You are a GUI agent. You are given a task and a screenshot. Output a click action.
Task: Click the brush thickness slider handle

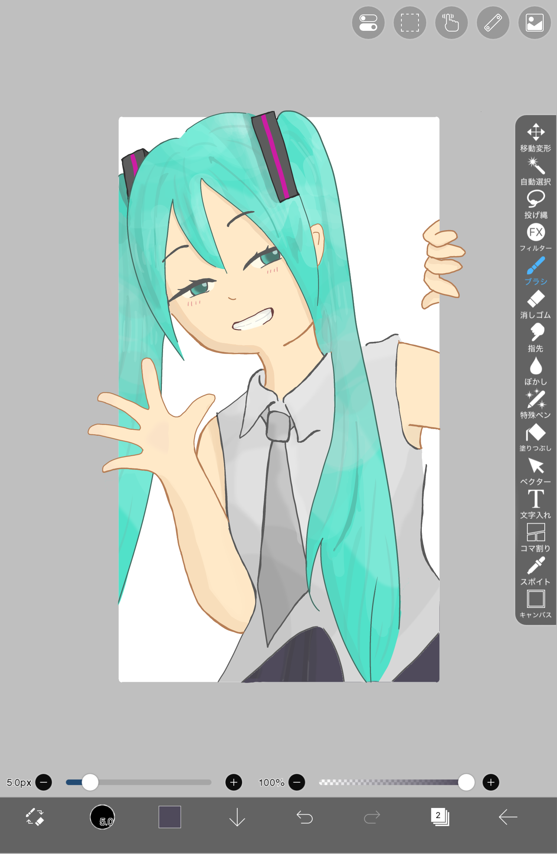pos(90,782)
